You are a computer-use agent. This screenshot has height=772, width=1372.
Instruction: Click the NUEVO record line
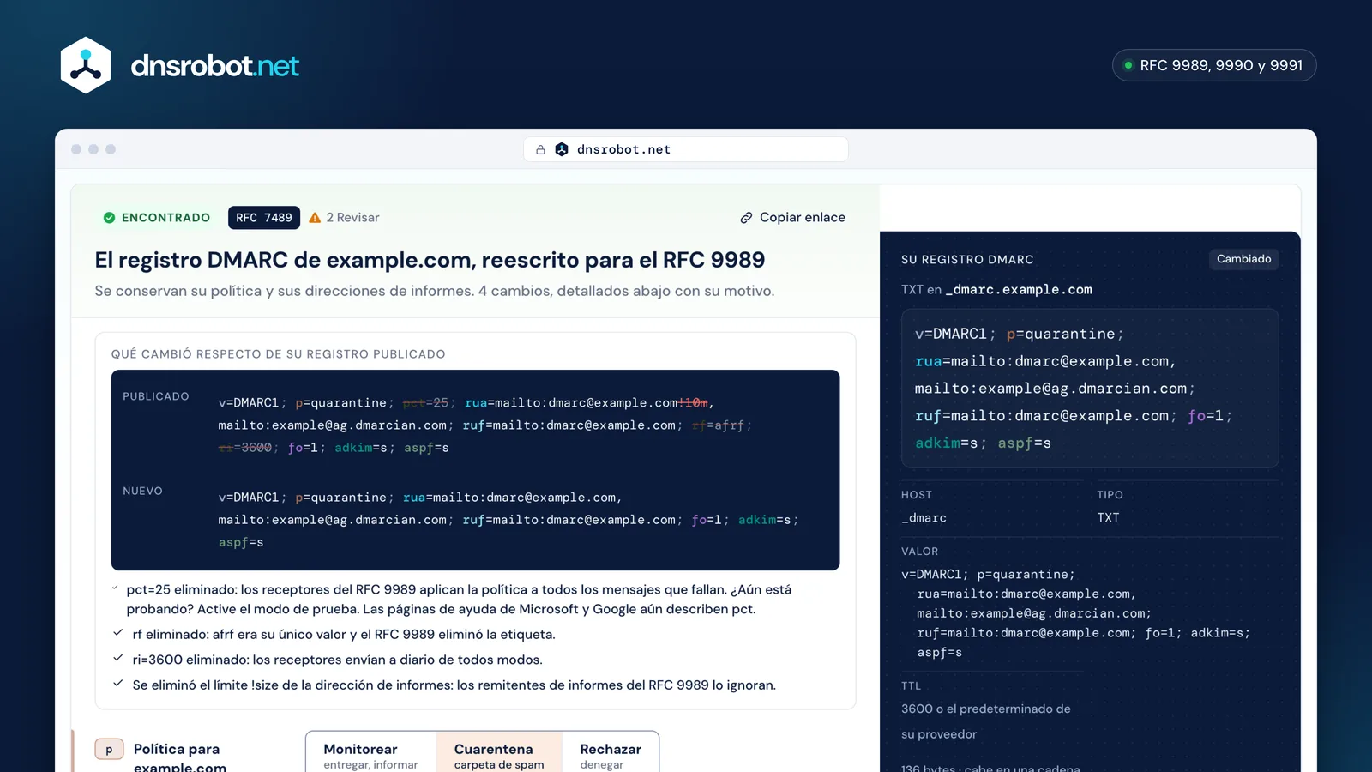coord(508,520)
